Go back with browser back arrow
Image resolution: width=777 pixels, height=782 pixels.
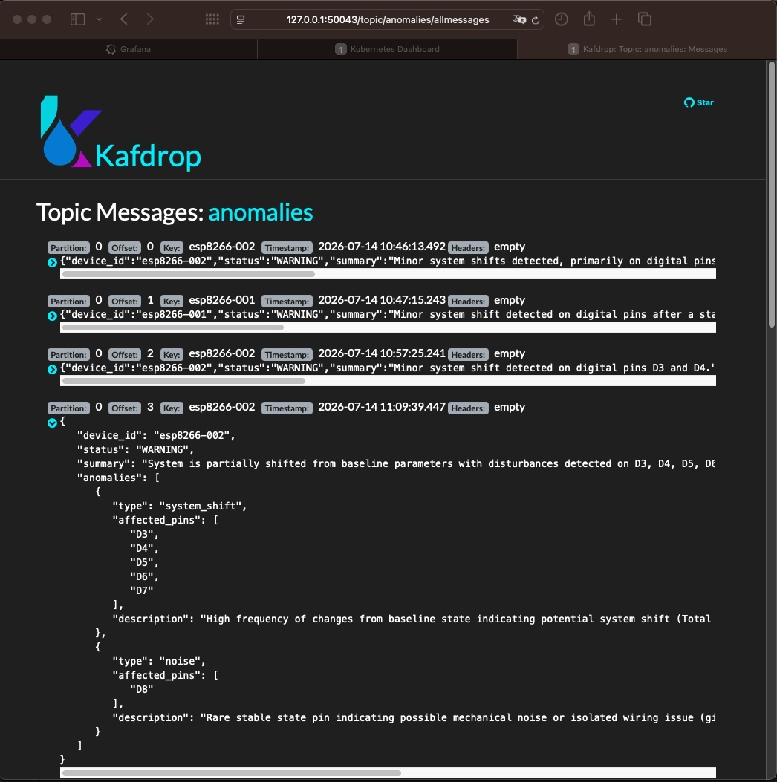[x=124, y=19]
